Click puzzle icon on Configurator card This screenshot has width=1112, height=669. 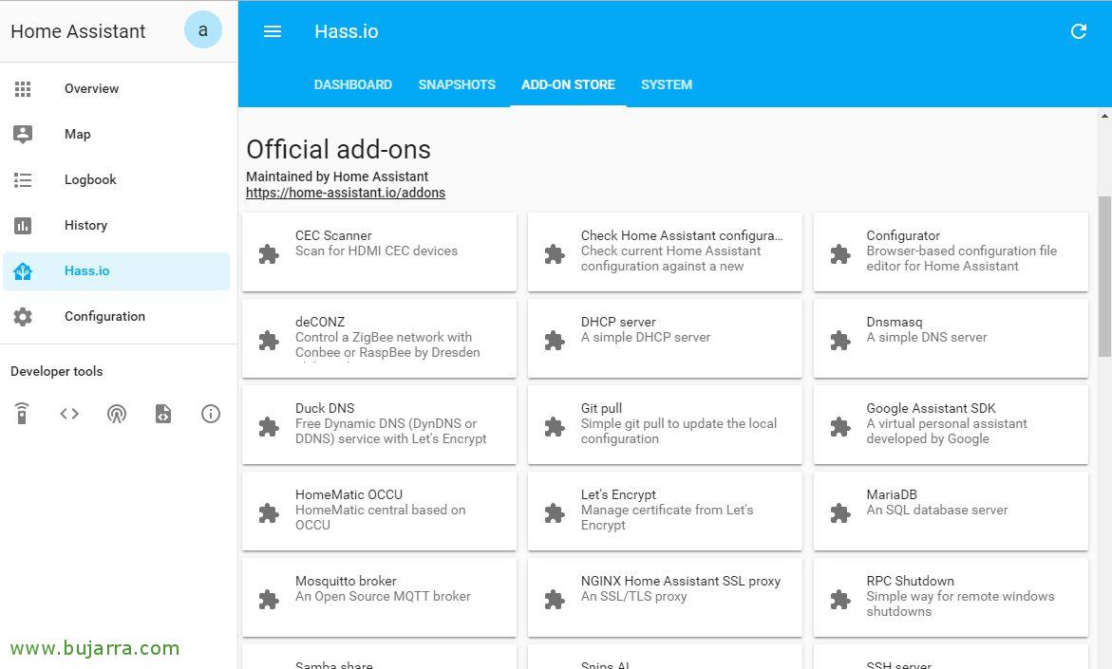840,253
